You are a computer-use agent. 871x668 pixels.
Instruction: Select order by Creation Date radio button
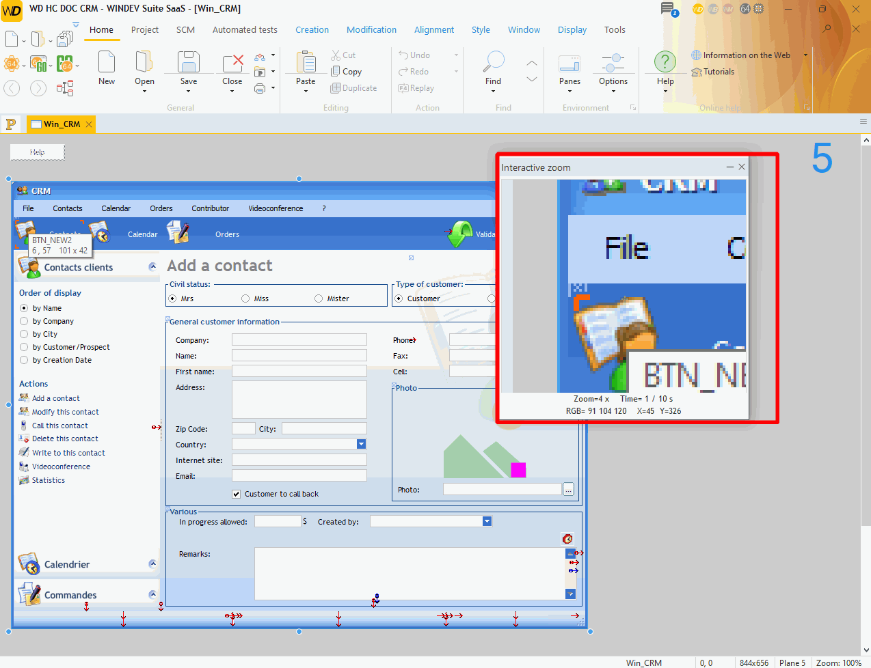point(24,360)
